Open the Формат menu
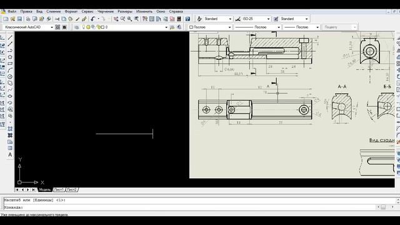The height and width of the screenshot is (225, 400). [x=71, y=11]
